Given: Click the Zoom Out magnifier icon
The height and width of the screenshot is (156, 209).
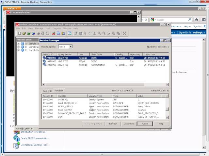Looking at the screenshot, I should [104, 33].
